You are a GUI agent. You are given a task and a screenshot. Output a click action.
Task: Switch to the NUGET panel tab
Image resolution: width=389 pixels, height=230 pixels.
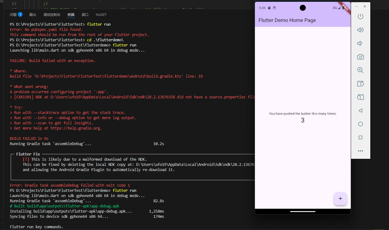(101, 15)
